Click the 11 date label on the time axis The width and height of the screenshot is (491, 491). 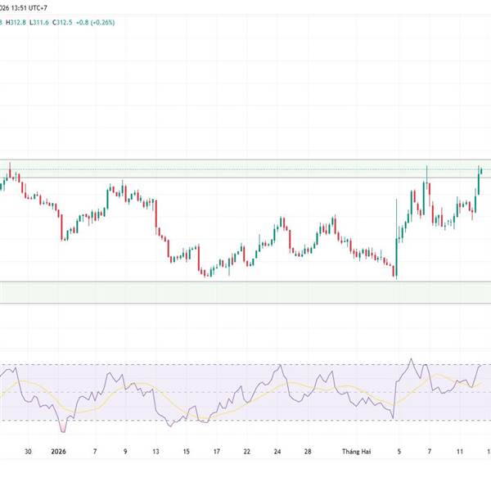click(x=461, y=451)
